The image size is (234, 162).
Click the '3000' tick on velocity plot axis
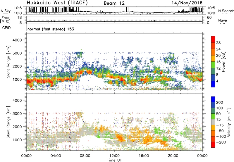click(17, 113)
